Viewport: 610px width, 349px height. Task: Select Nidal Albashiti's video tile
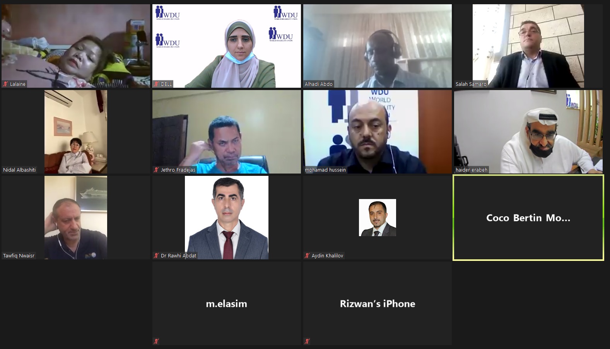[76, 132]
